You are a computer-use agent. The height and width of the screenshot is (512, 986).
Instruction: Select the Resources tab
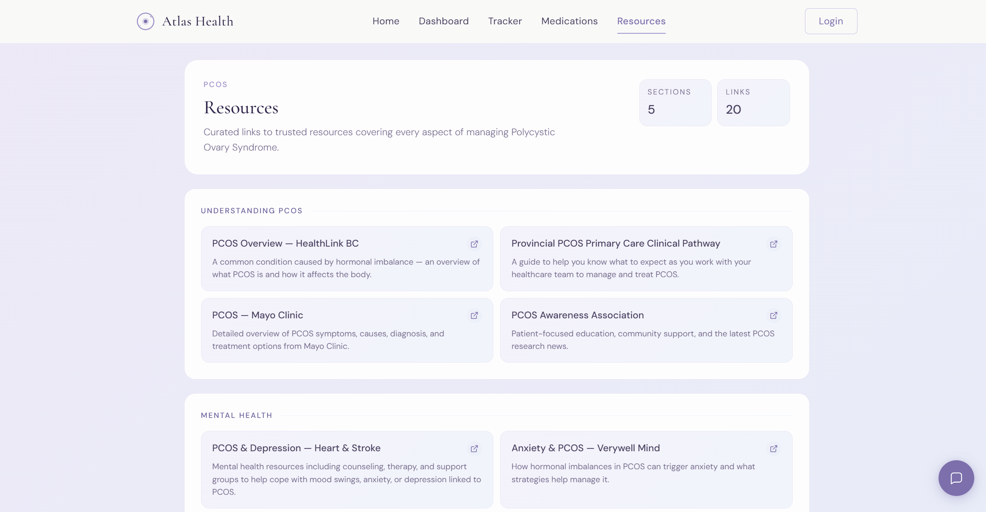641,21
